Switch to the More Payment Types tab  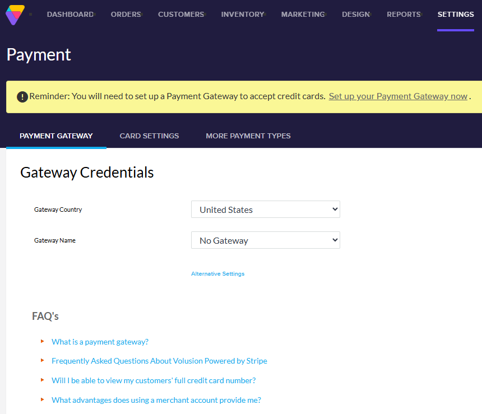pos(248,136)
